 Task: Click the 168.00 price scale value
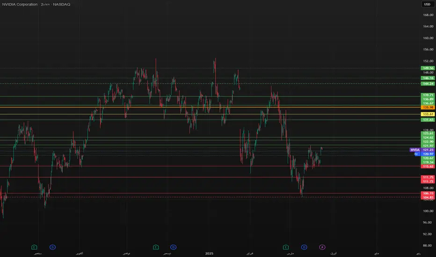(428, 15)
